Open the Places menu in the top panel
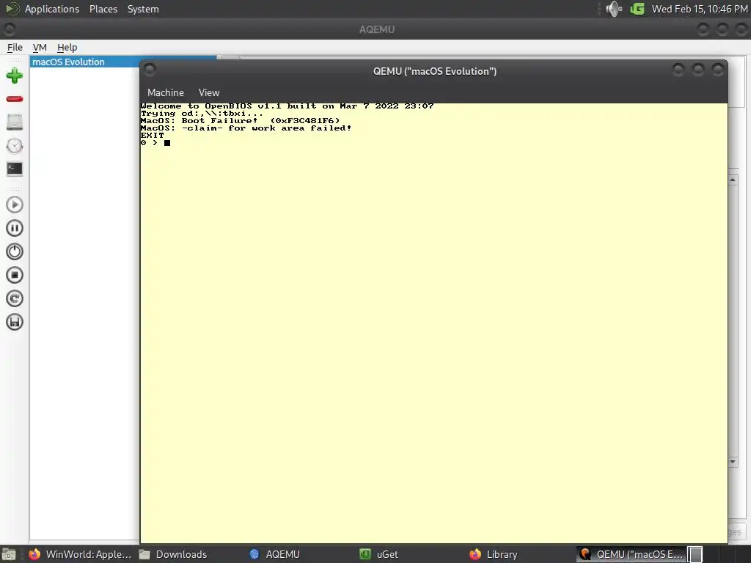This screenshot has height=563, width=751. click(x=103, y=9)
